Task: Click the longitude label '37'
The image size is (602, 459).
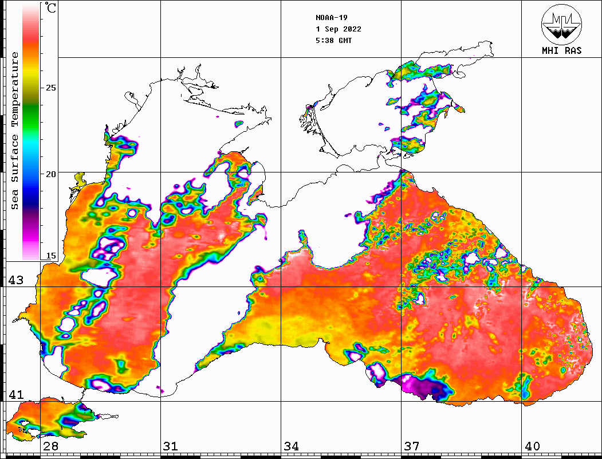Action: click(x=412, y=446)
